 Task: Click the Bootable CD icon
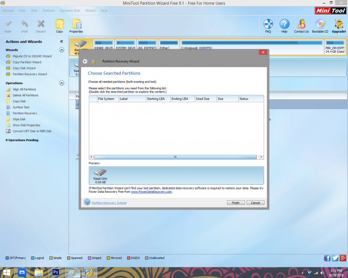(x=320, y=24)
